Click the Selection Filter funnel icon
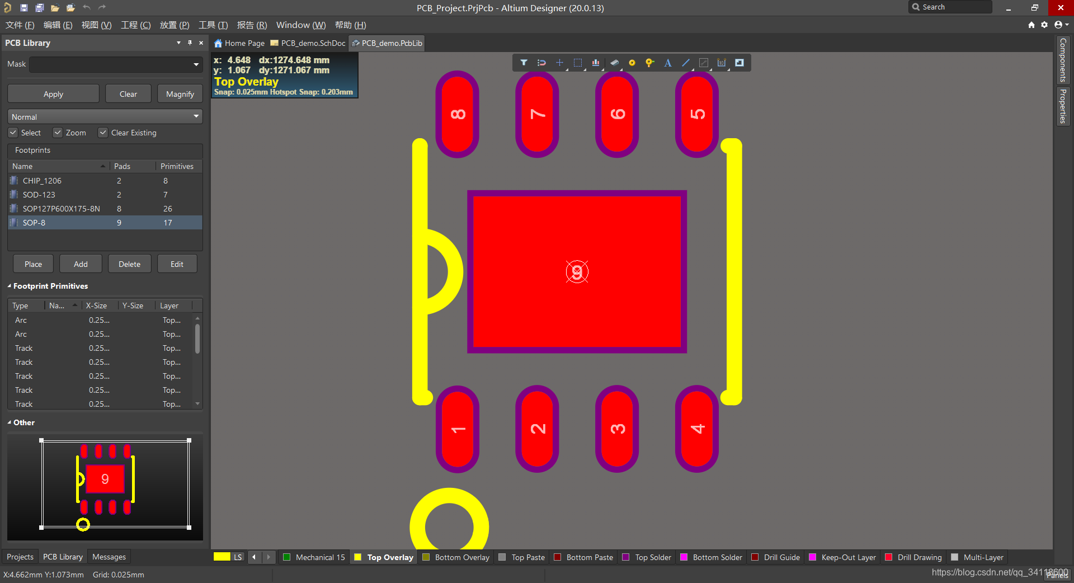 point(524,63)
